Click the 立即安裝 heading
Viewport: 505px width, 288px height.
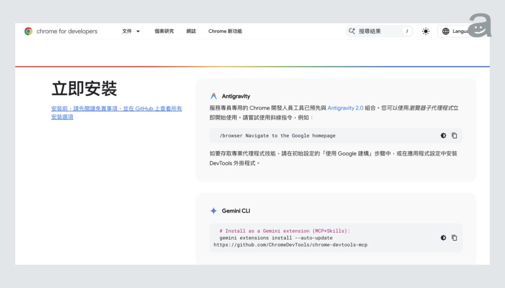84,88
